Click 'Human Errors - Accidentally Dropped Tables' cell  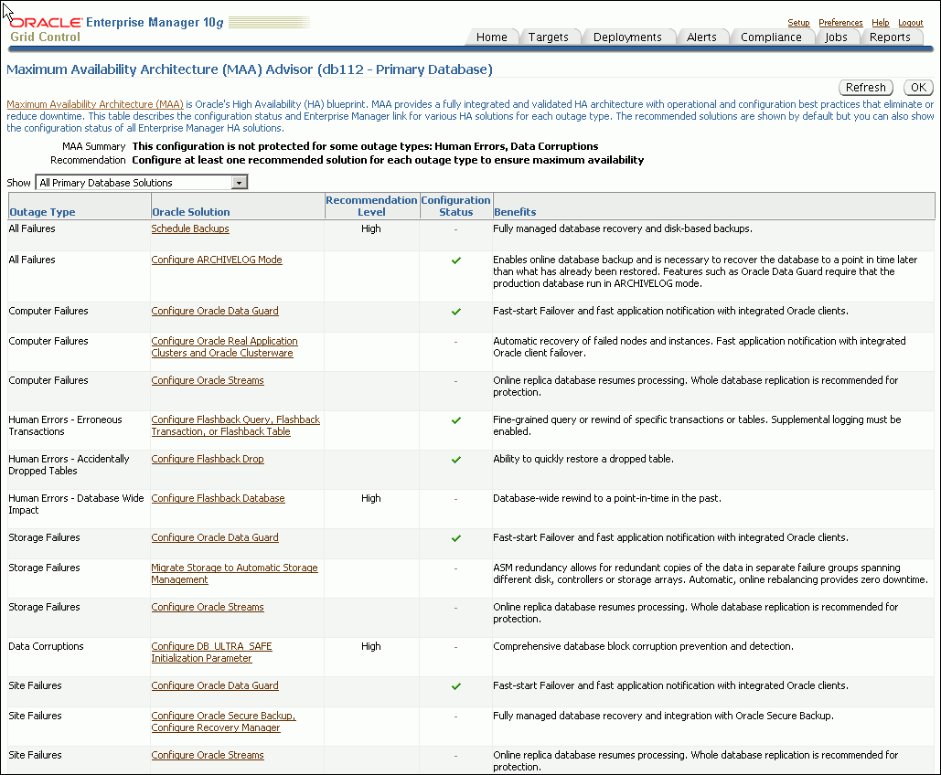point(69,465)
